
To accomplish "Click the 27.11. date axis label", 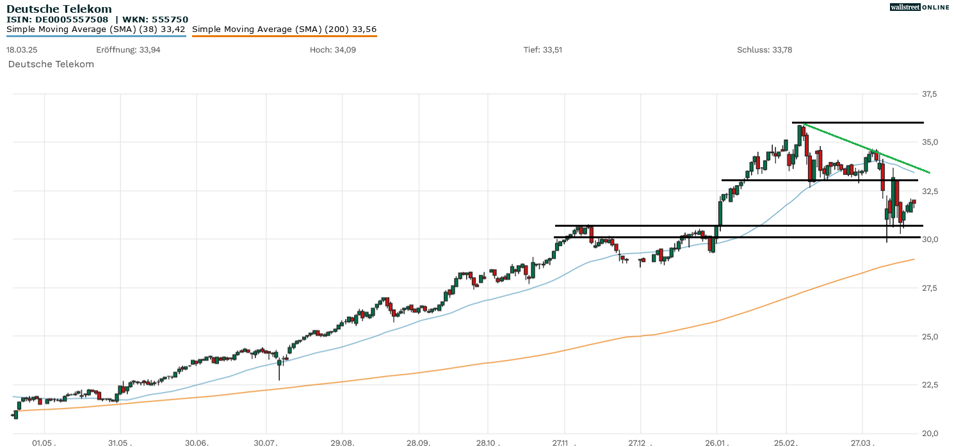I will pos(564,442).
